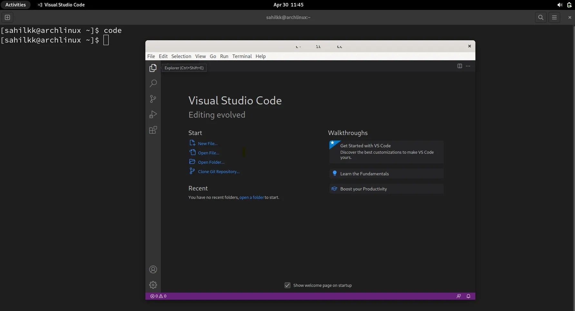Open the Manage gear icon
575x311 pixels.
(153, 285)
